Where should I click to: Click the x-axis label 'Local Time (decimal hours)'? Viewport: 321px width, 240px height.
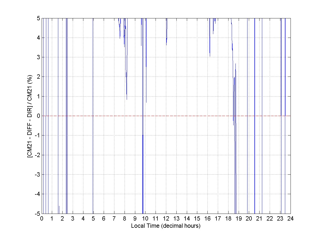tap(166, 226)
